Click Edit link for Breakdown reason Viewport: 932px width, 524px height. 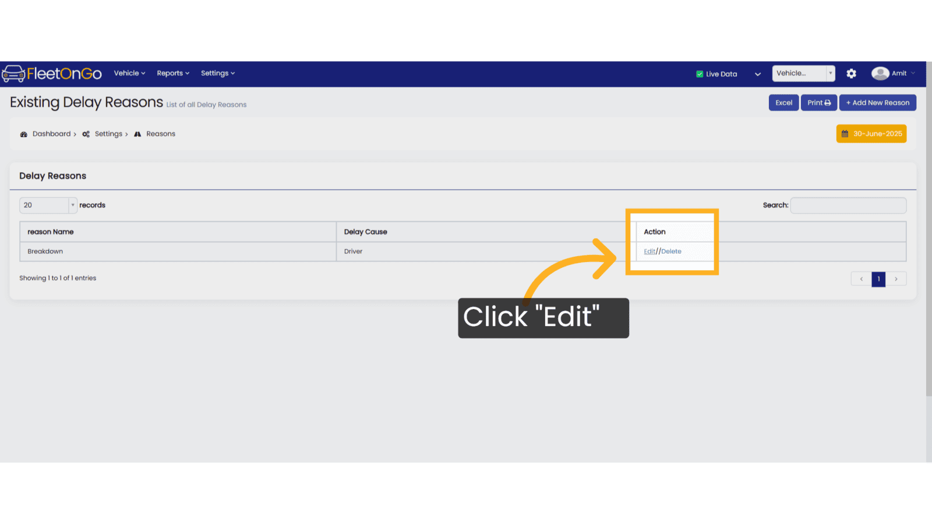(649, 252)
